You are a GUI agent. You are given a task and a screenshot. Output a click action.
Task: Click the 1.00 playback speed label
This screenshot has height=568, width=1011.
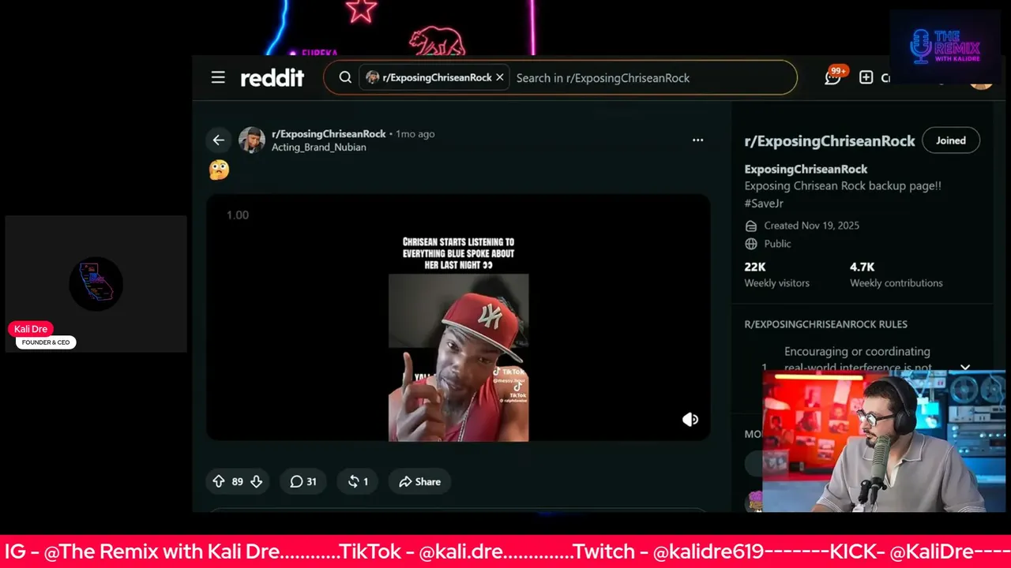click(x=238, y=215)
